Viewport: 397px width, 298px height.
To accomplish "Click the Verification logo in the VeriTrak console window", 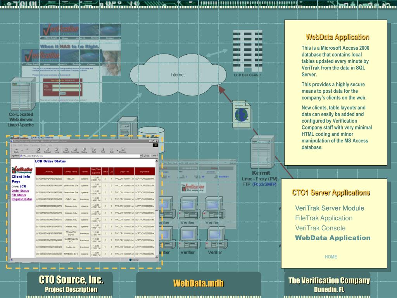I will pyautogui.click(x=193, y=187).
